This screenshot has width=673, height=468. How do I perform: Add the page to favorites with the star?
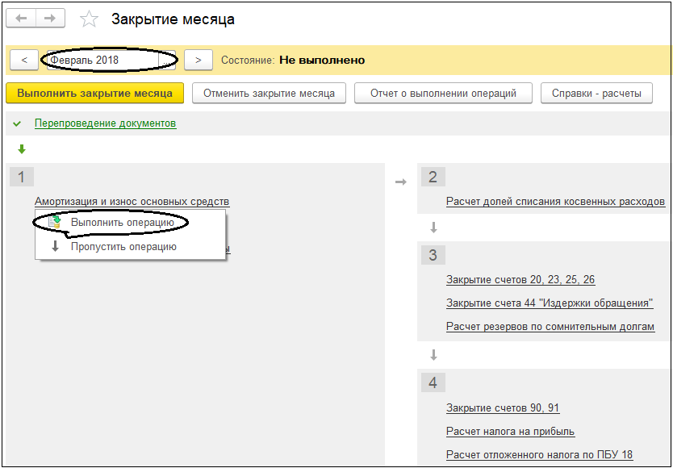90,19
